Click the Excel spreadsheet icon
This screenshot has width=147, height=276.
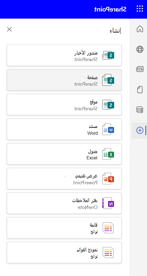(x=108, y=154)
